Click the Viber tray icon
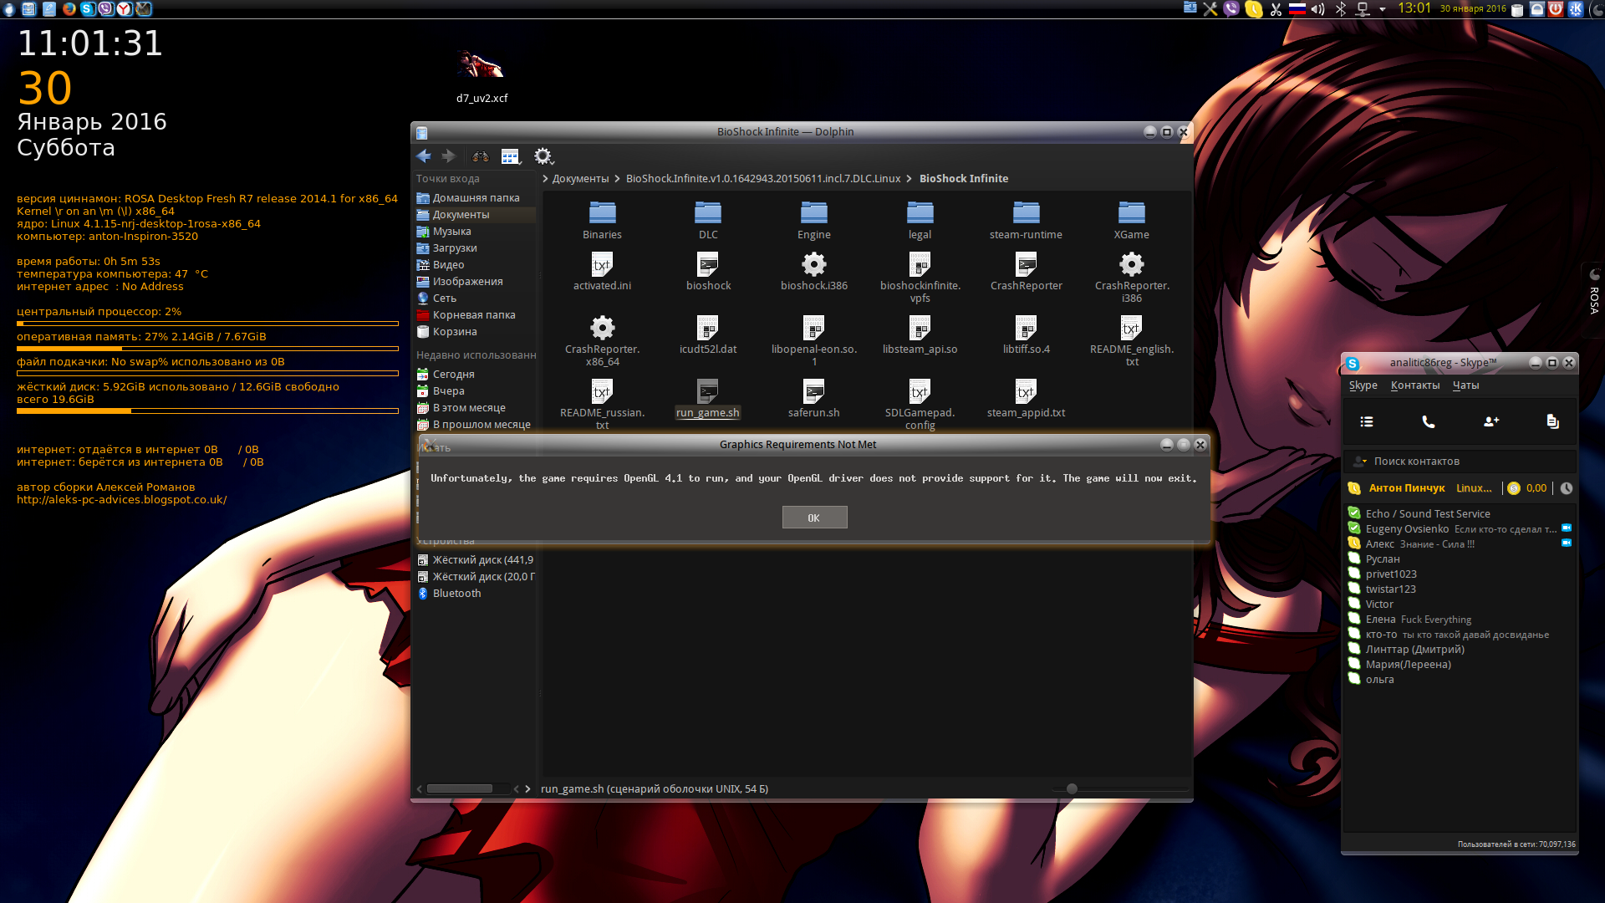The width and height of the screenshot is (1605, 903). pos(1231,9)
